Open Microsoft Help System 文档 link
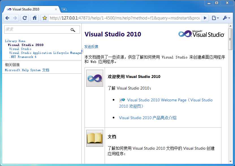Viewport: 235px width, 166px height. coord(27,70)
